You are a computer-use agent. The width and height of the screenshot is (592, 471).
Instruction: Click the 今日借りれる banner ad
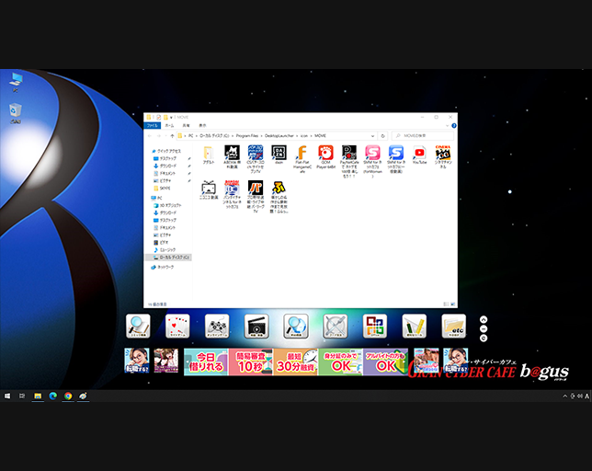click(206, 362)
